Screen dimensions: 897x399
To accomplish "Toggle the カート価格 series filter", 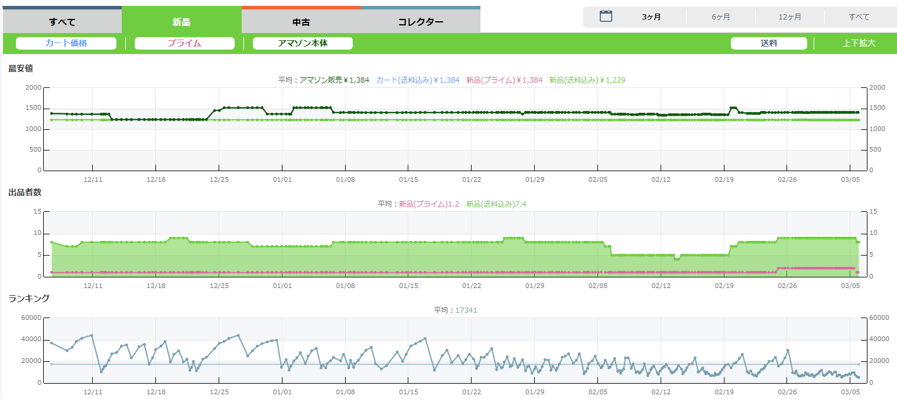I will (66, 43).
